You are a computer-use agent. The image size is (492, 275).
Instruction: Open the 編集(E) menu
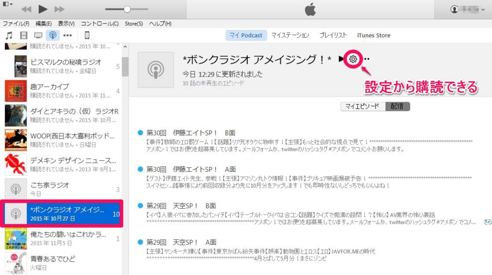43,24
